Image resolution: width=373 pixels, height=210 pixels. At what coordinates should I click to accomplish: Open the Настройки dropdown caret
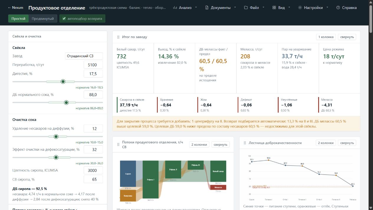(x=327, y=7)
